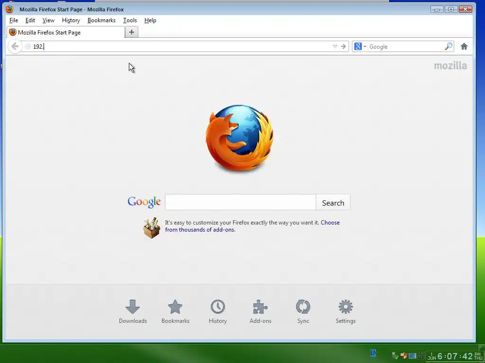This screenshot has height=363, width=485.
Task: Open Add-ons puzzle piece shortcut
Action: tap(260, 311)
